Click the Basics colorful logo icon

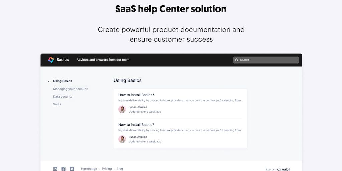(x=51, y=60)
